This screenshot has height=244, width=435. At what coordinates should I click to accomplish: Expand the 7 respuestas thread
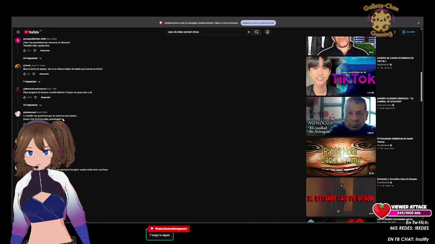pyautogui.click(x=32, y=81)
